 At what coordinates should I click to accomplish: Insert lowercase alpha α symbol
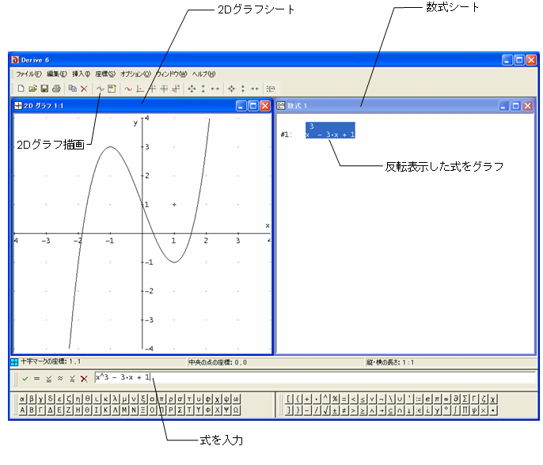22,399
